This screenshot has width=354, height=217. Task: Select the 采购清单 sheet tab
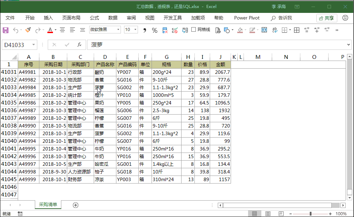(x=48, y=205)
